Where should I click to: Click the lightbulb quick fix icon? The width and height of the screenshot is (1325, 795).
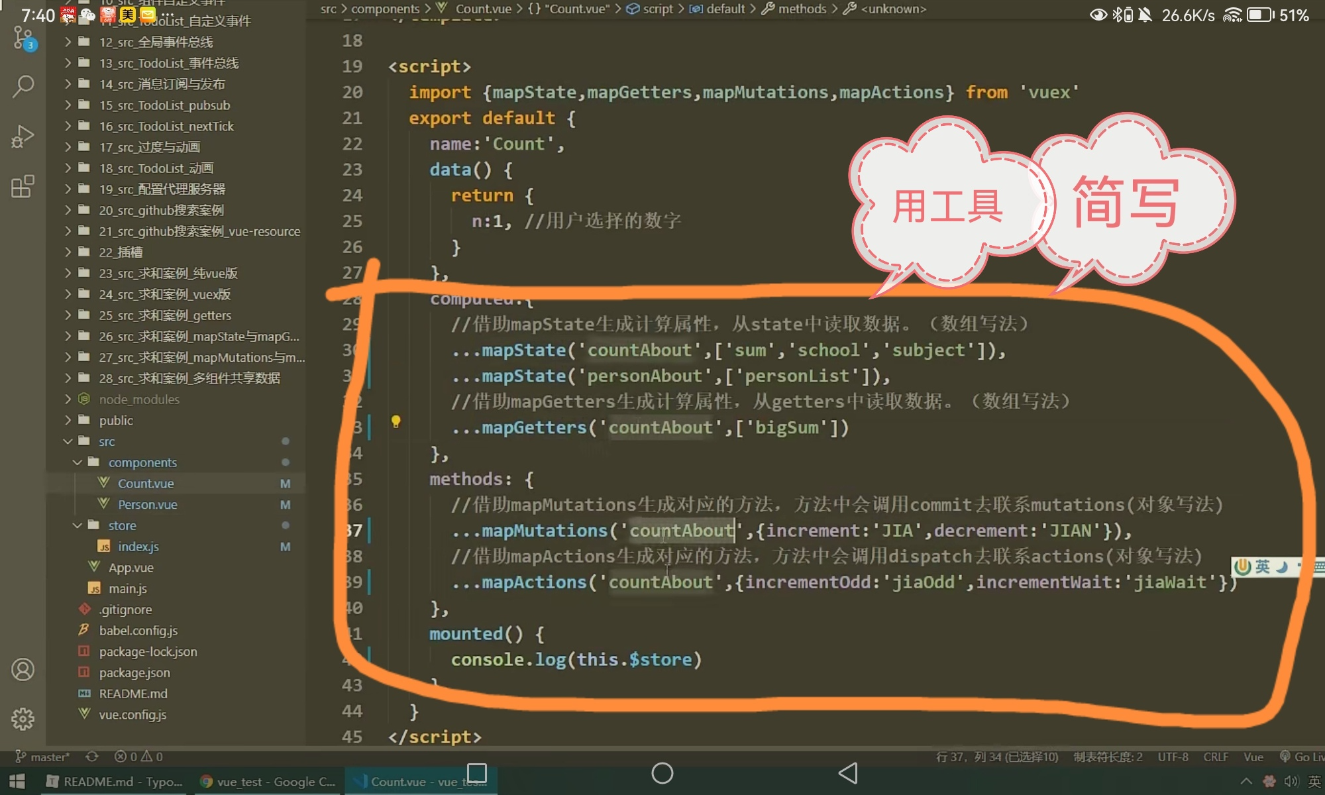tap(396, 421)
